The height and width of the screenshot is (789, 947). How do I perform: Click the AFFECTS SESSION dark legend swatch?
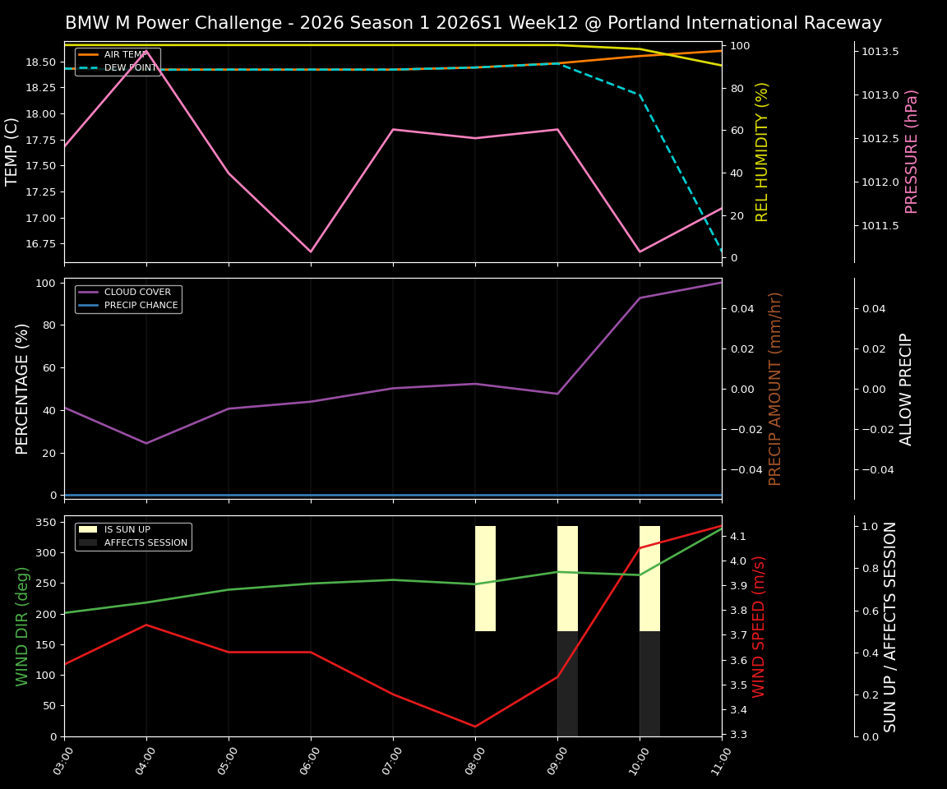[x=86, y=542]
